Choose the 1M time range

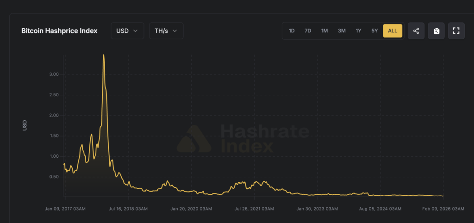pos(324,31)
